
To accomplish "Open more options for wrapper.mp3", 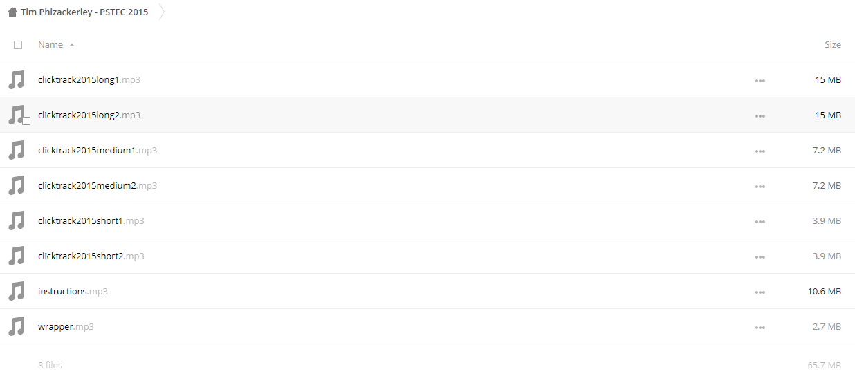I will (760, 328).
